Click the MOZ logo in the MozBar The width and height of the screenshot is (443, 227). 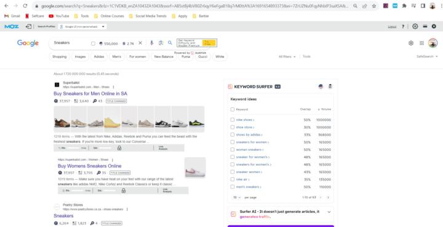(x=12, y=26)
